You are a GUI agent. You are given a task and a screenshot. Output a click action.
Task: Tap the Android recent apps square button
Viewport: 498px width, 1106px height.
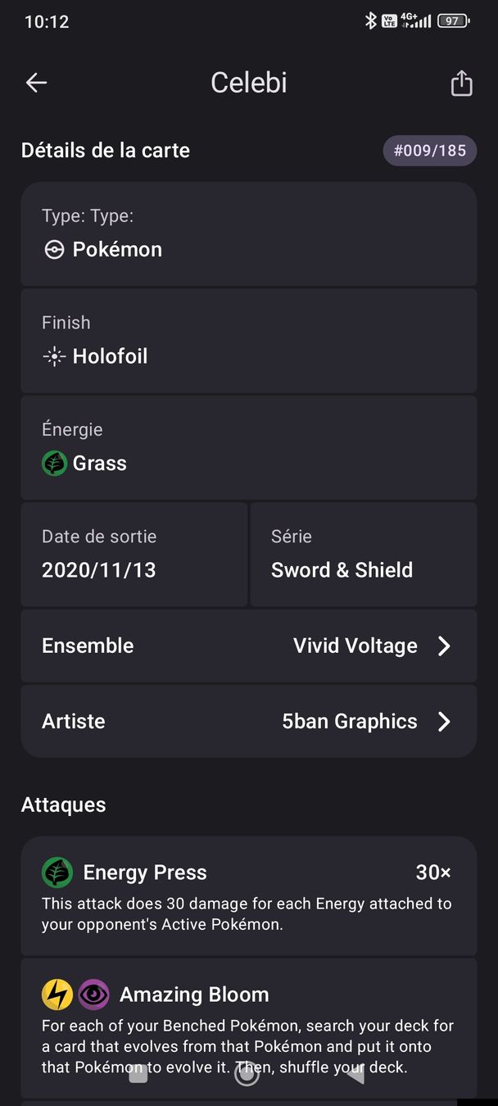coord(138,1074)
